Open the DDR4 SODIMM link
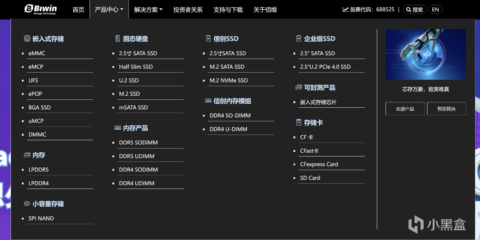 [138, 170]
